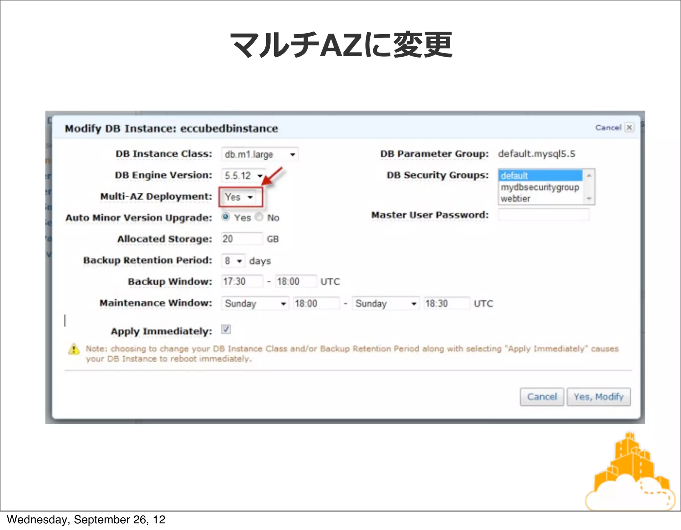The height and width of the screenshot is (530, 681).
Task: Open the Multi-AZ Deployment dropdown
Action: [239, 197]
